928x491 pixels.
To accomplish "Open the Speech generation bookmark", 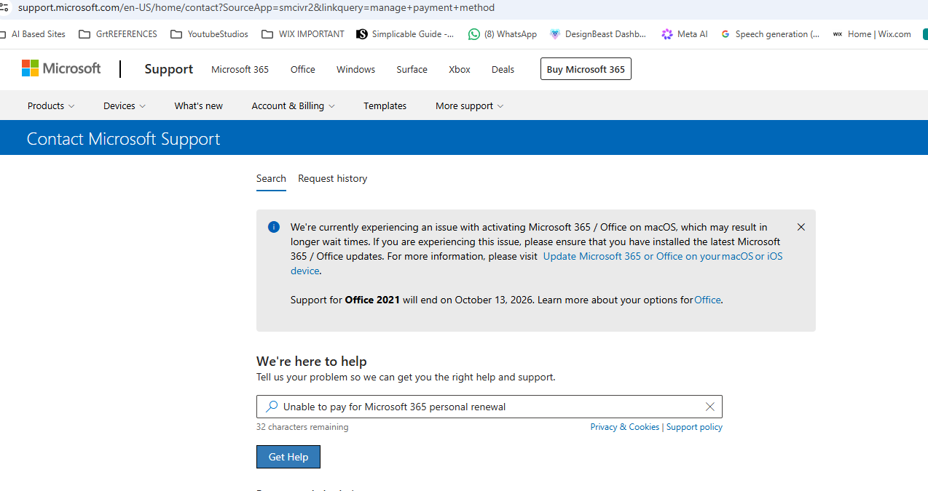I will [x=770, y=34].
